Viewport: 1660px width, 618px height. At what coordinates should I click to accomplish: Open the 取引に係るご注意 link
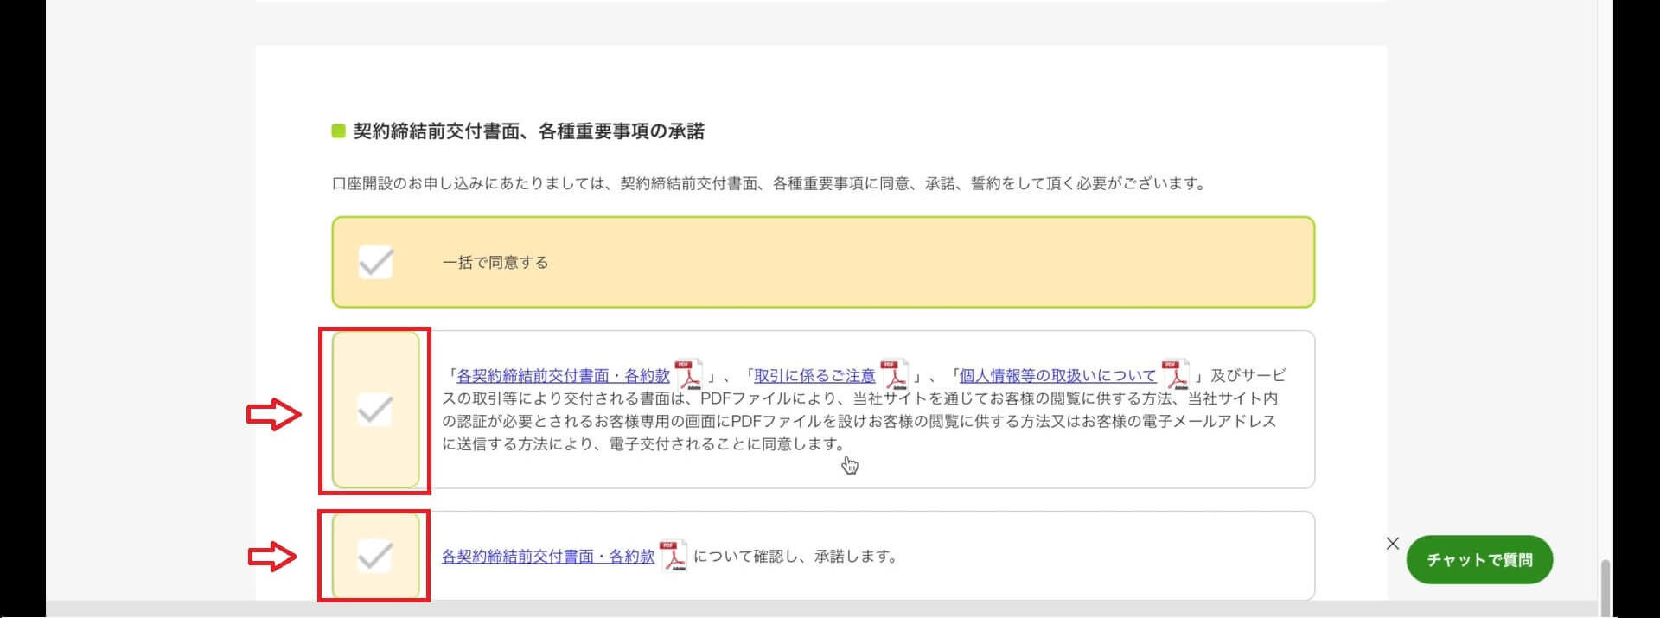click(814, 376)
